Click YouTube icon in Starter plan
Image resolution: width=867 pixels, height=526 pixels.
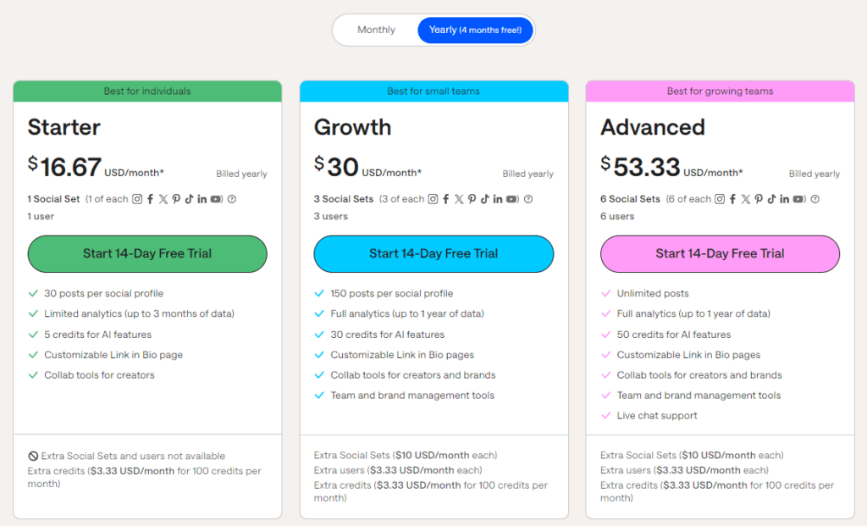point(216,199)
